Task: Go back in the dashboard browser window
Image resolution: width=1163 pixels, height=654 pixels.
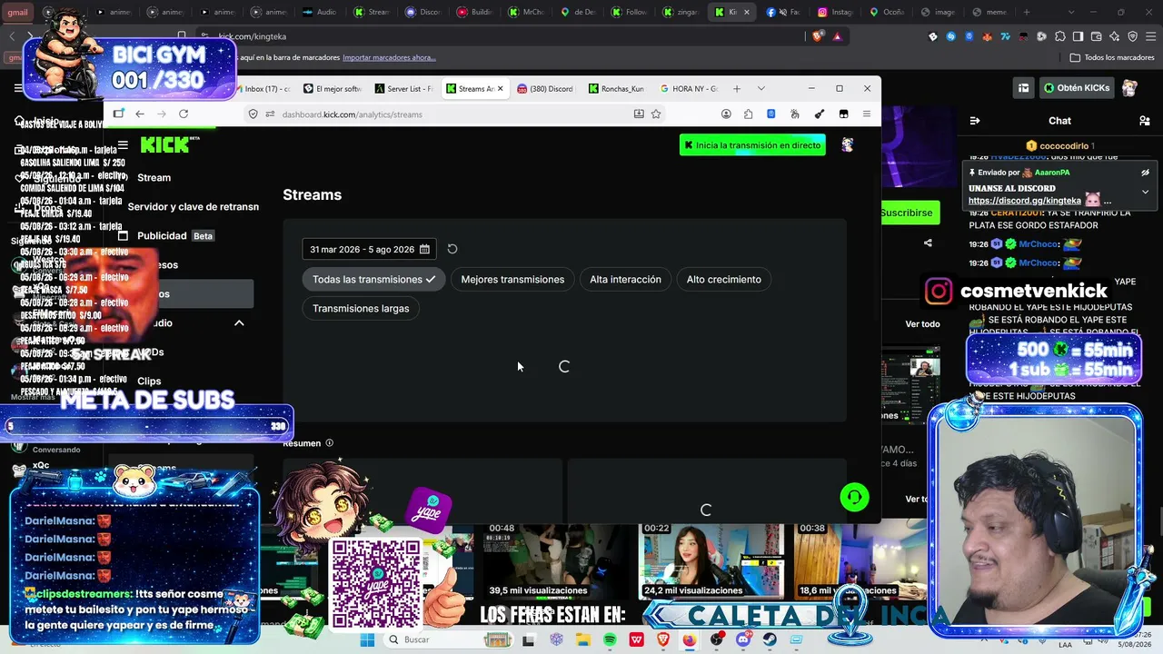Action: pyautogui.click(x=140, y=114)
